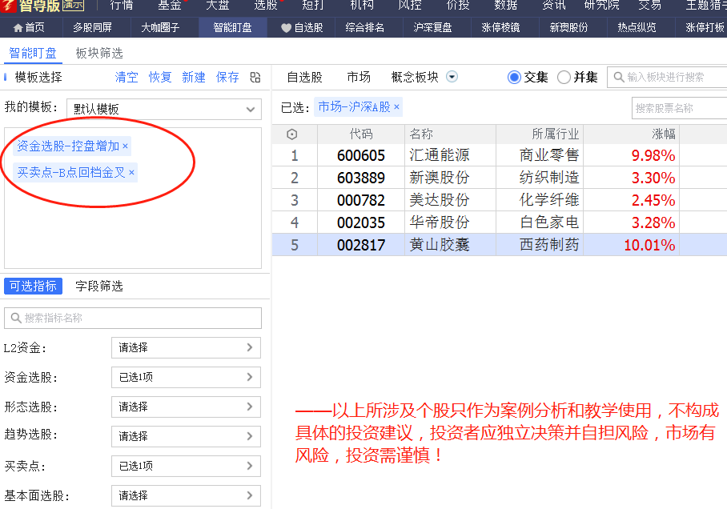Click the magnifier icon in 输入板块进行搜索 box

pos(618,77)
